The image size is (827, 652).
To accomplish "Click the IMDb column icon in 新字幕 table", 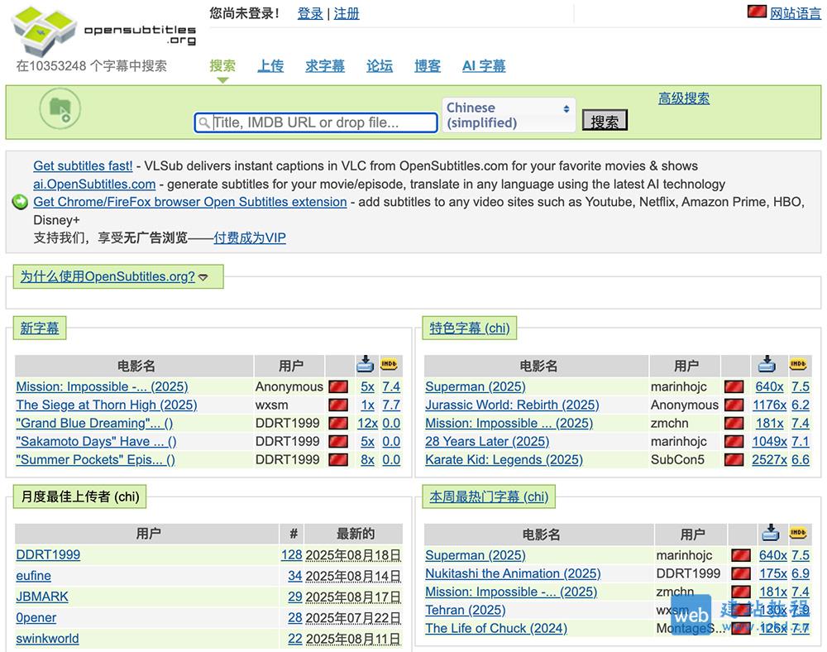I will [390, 364].
